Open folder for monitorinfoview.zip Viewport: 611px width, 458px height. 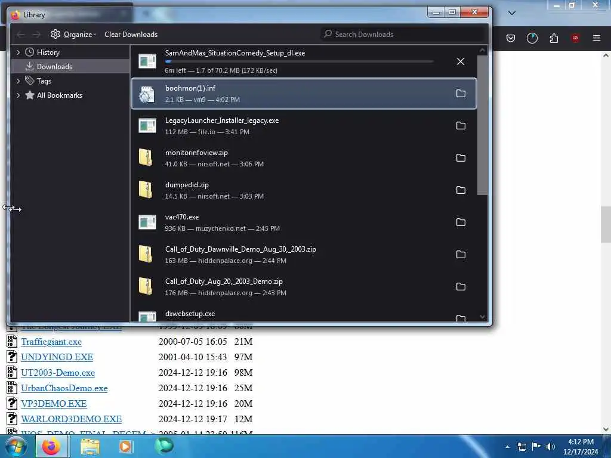[x=461, y=157]
